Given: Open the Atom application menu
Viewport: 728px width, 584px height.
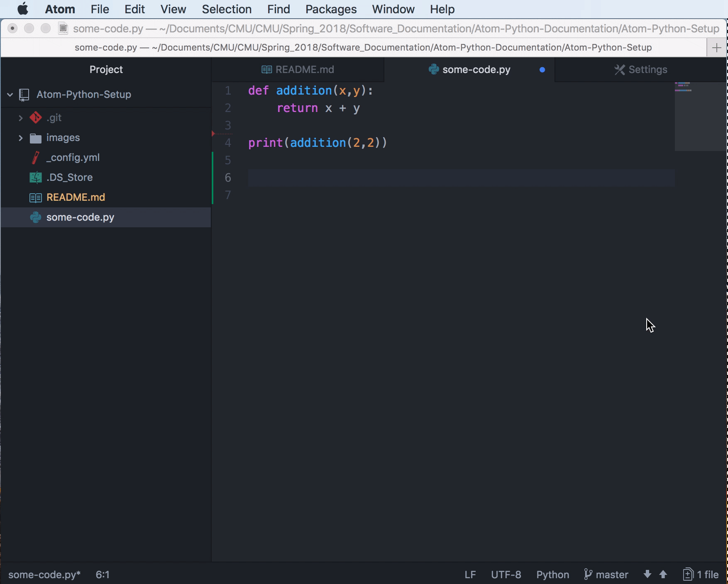Looking at the screenshot, I should click(60, 9).
